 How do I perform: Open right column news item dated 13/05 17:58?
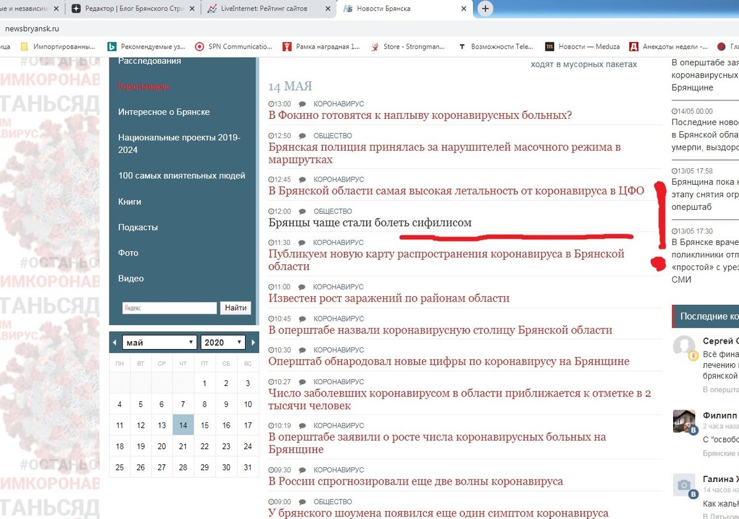(x=705, y=195)
